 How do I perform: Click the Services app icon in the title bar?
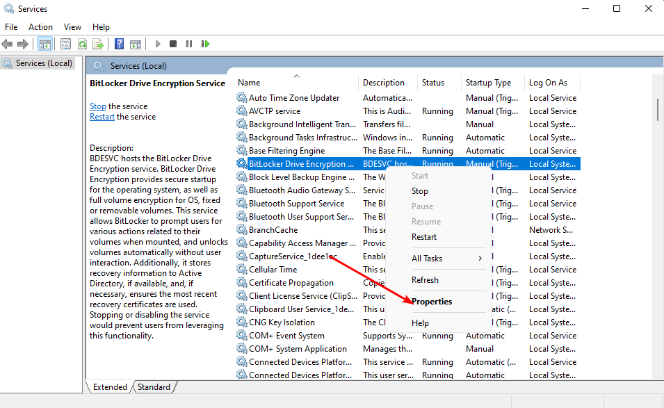tap(9, 8)
